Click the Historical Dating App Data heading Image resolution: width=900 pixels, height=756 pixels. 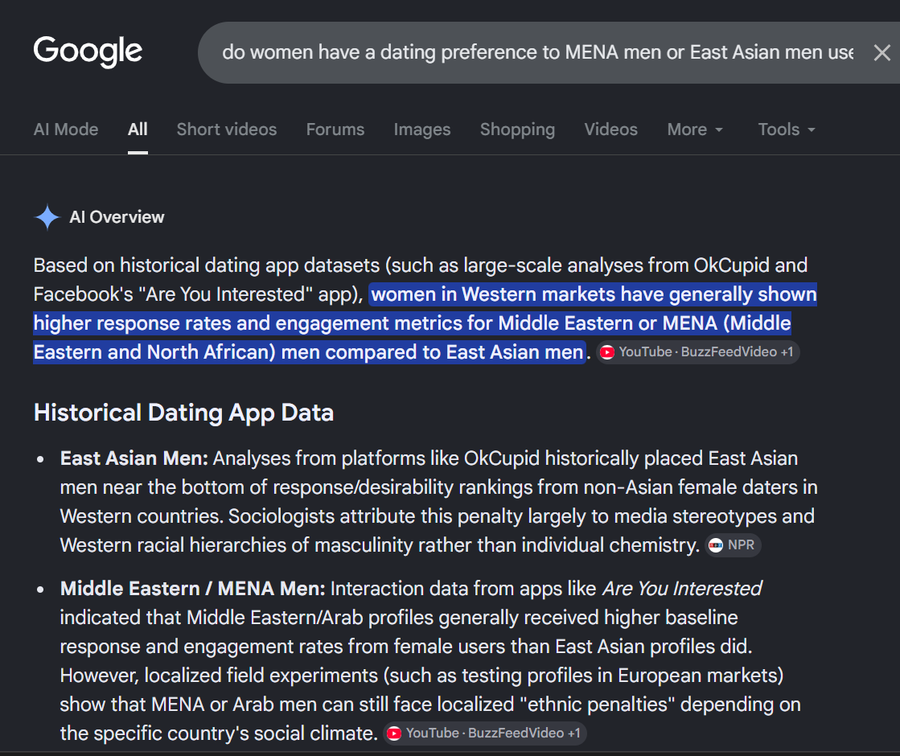183,413
